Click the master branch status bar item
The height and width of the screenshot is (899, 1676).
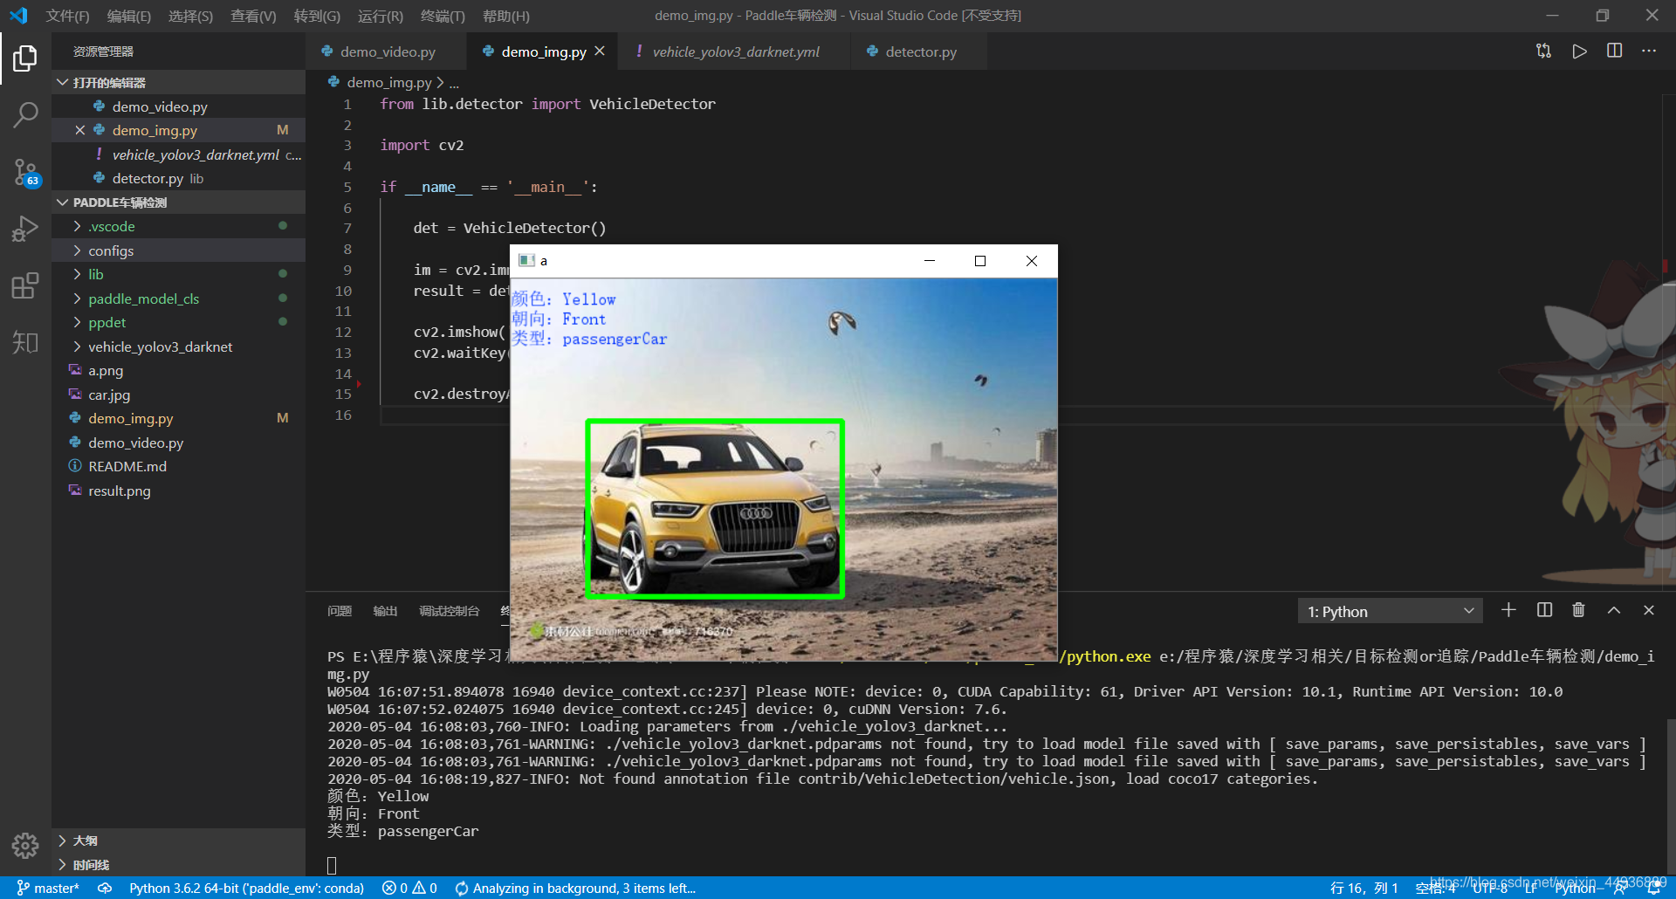click(x=48, y=888)
